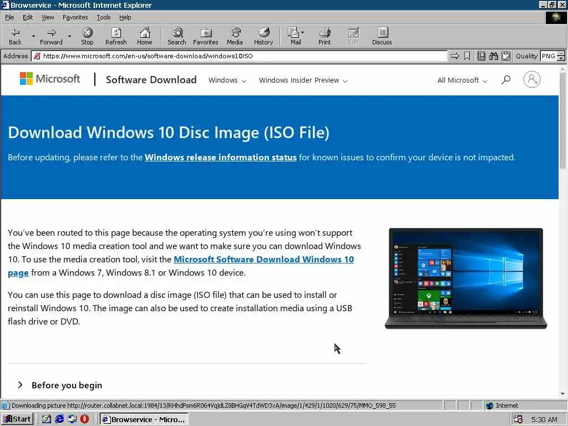
Task: Open the Help menu
Action: point(125,17)
